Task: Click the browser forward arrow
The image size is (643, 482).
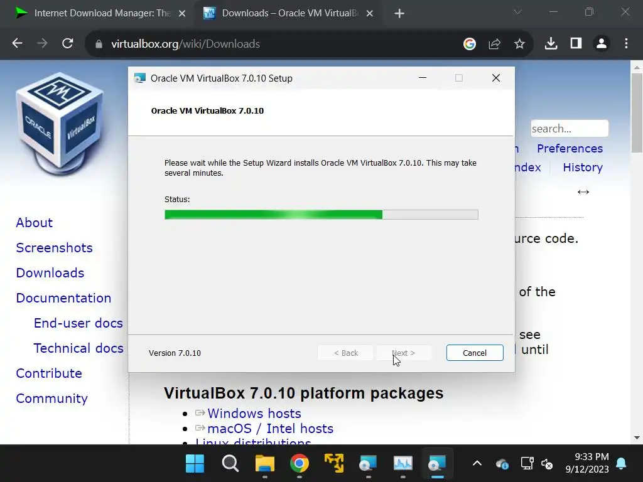Action: 42,43
